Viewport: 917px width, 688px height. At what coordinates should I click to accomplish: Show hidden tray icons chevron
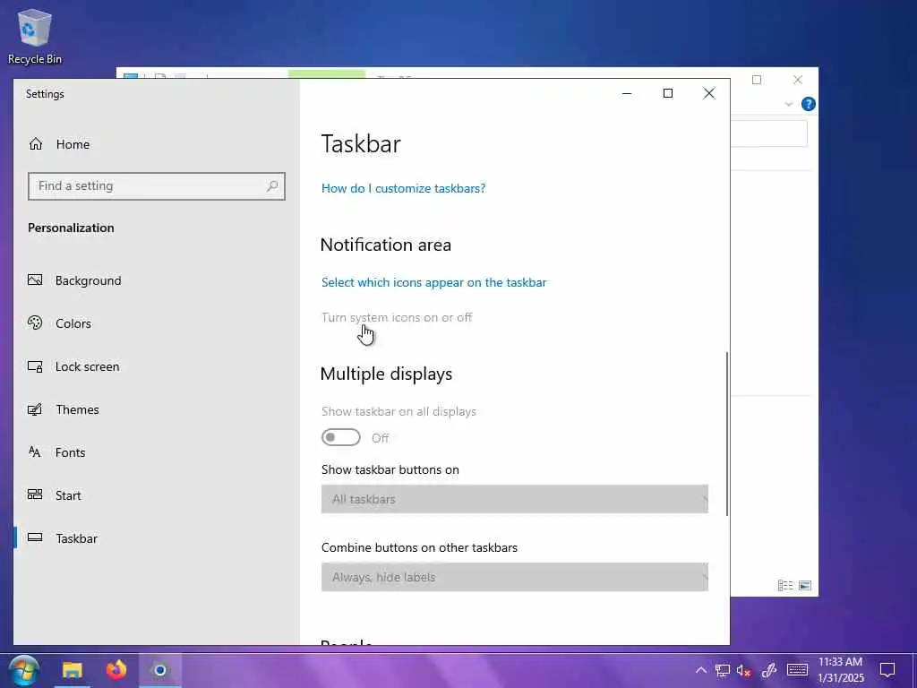(700, 670)
